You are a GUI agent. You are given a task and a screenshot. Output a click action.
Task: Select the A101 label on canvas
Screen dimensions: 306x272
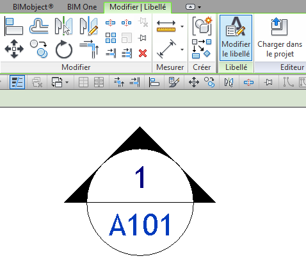point(140,225)
